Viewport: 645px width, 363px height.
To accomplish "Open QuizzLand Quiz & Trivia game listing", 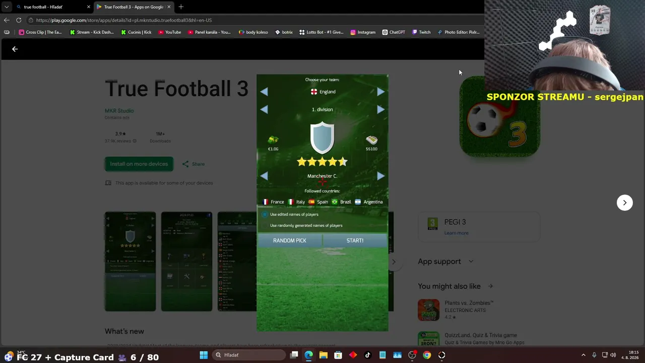I will pyautogui.click(x=471, y=339).
